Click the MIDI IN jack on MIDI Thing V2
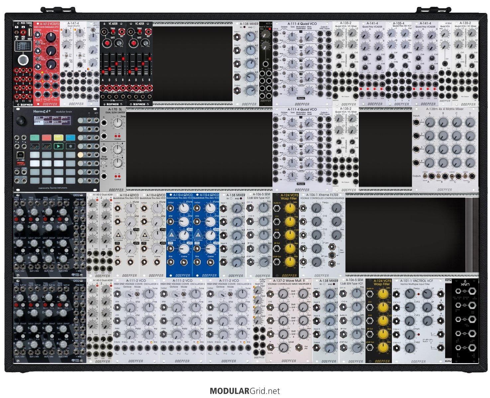 tap(17, 33)
